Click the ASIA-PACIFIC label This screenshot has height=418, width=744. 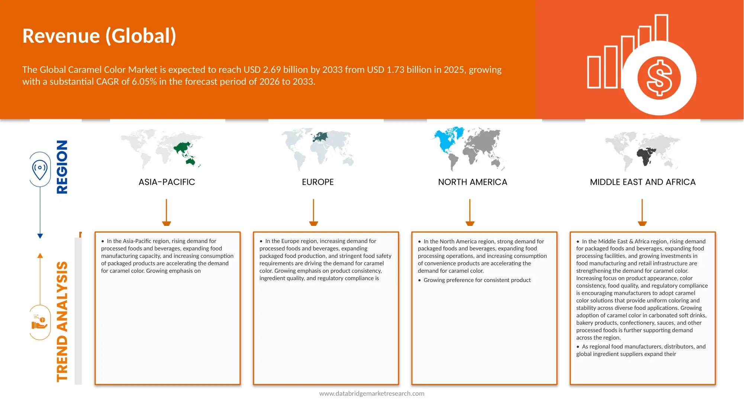[x=167, y=182]
